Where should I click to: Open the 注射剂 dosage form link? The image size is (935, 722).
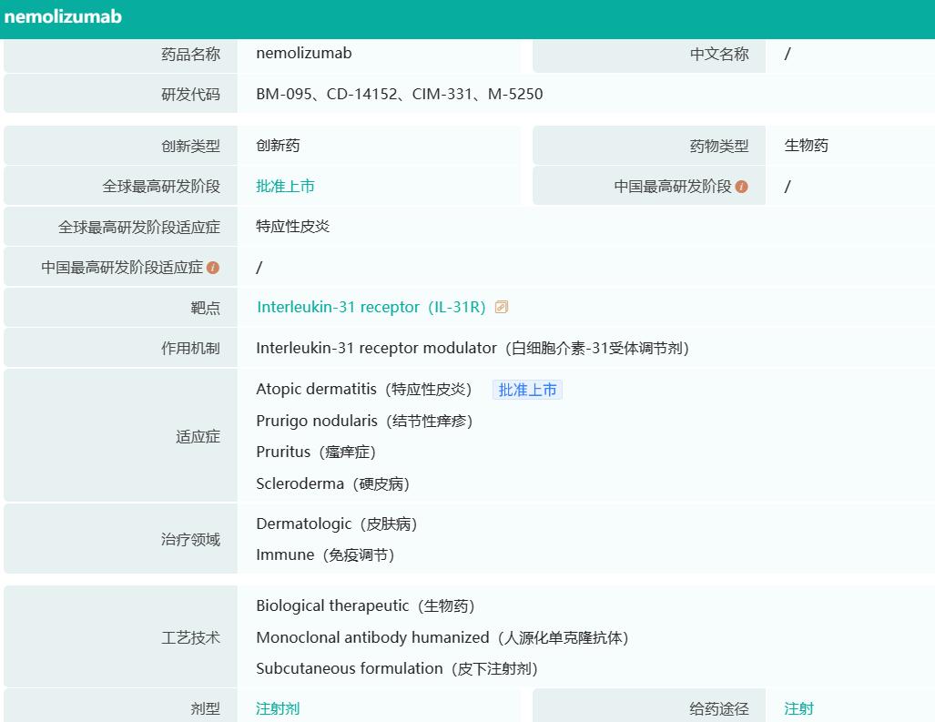(276, 707)
